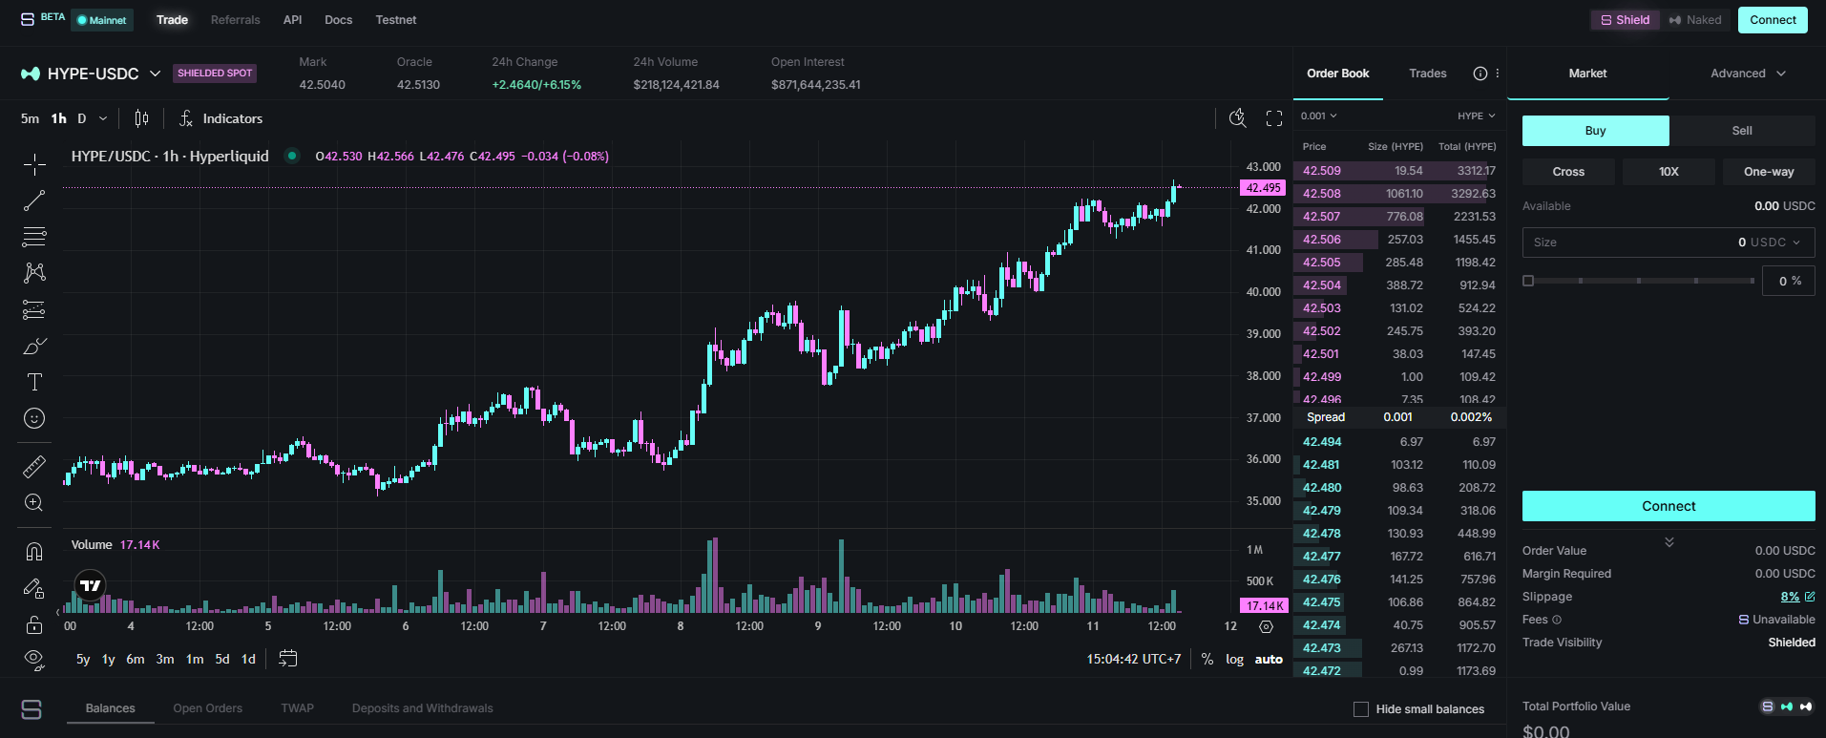The image size is (1826, 738).
Task: Open the 0.001 price grouping dropdown
Action: pos(1318,116)
